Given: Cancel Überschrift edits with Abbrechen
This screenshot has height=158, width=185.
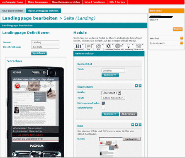Looking at the screenshot, I should (x=129, y=114).
